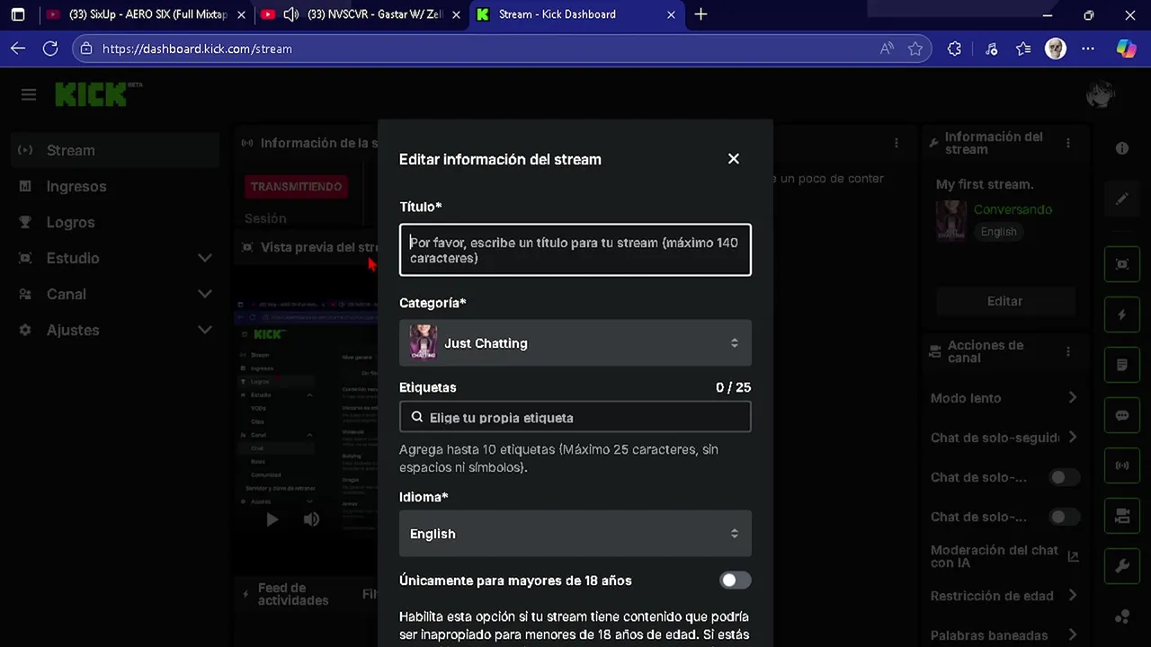
Task: Open the user avatar in Kick header
Action: 1101,94
